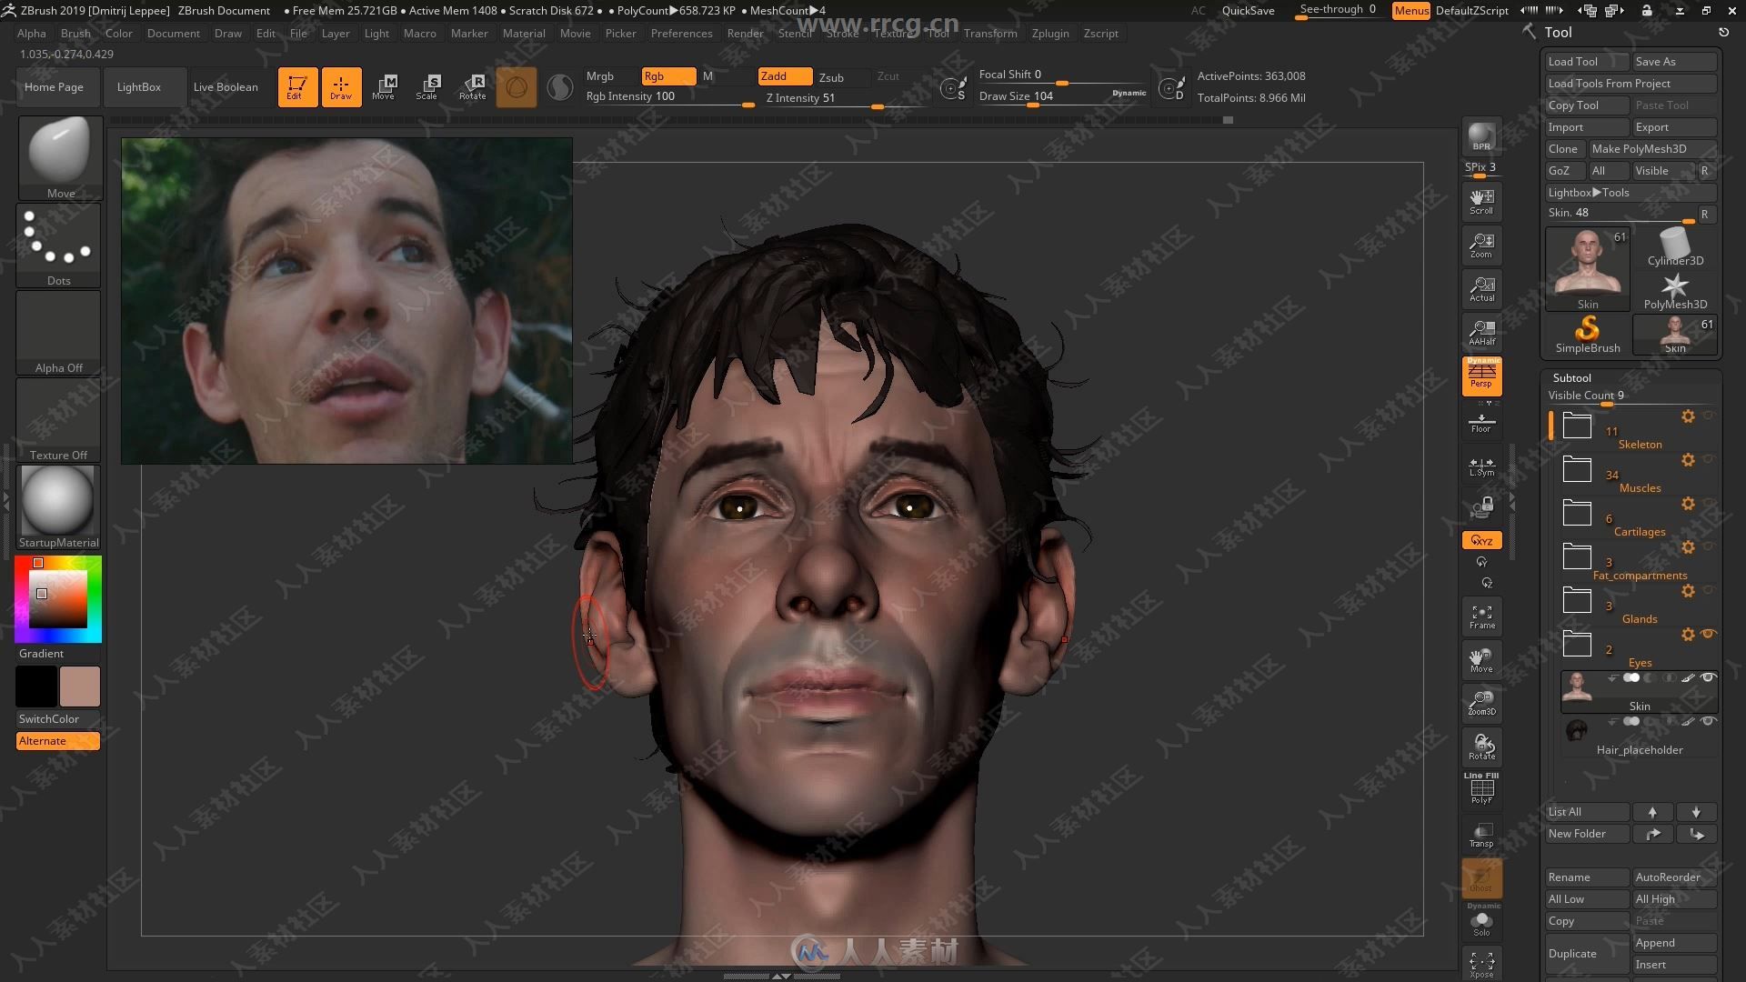Viewport: 1746px width, 982px height.
Task: Click the Actual size icon
Action: (1481, 289)
